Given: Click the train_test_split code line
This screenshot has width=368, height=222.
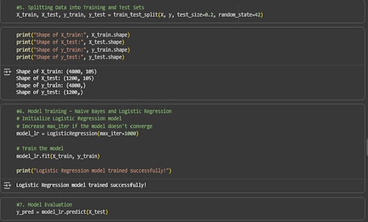Looking at the screenshot, I should 140,15.
